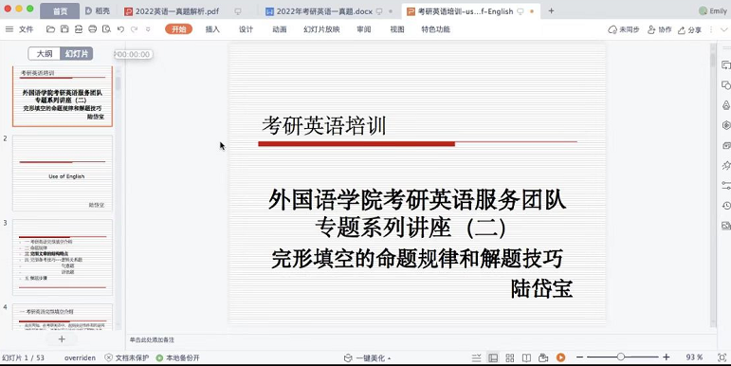The height and width of the screenshot is (366, 731).
Task: Switch to 2022英语一真题解析.pdf document tab
Action: pyautogui.click(x=172, y=11)
